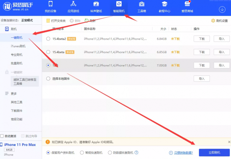Import local firmware in 选择本地固件 row
The width and height of the screenshot is (231, 159).
click(202, 79)
